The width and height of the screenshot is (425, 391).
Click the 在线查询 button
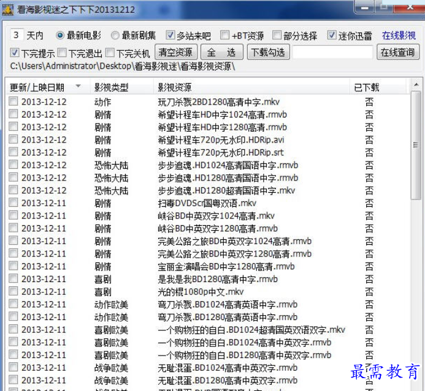(398, 52)
